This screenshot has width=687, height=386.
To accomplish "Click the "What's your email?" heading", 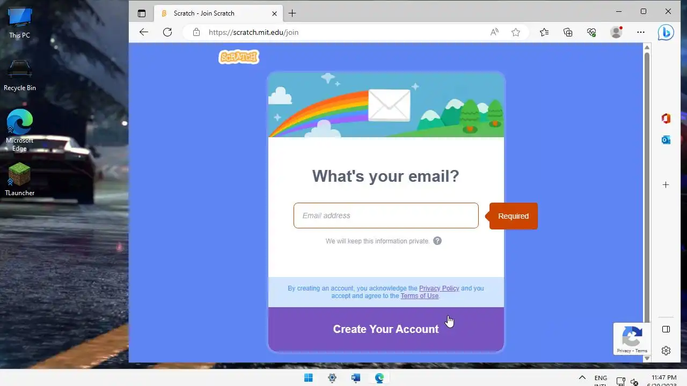I will 386,176.
